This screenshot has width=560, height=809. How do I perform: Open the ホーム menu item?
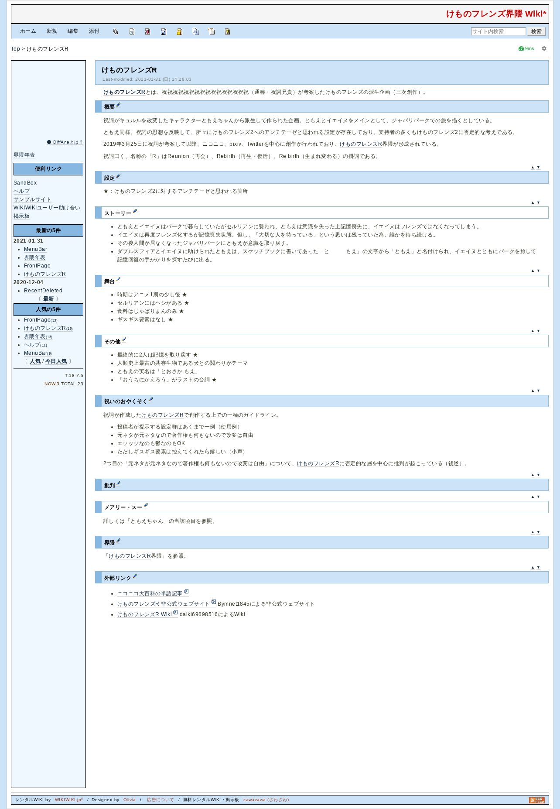[28, 31]
